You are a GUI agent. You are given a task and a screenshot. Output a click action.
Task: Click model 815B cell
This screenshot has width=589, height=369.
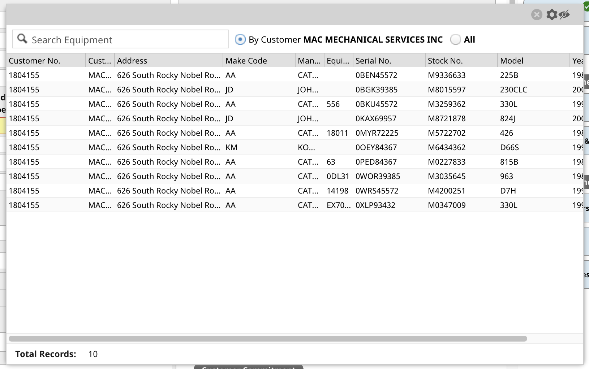(509, 162)
